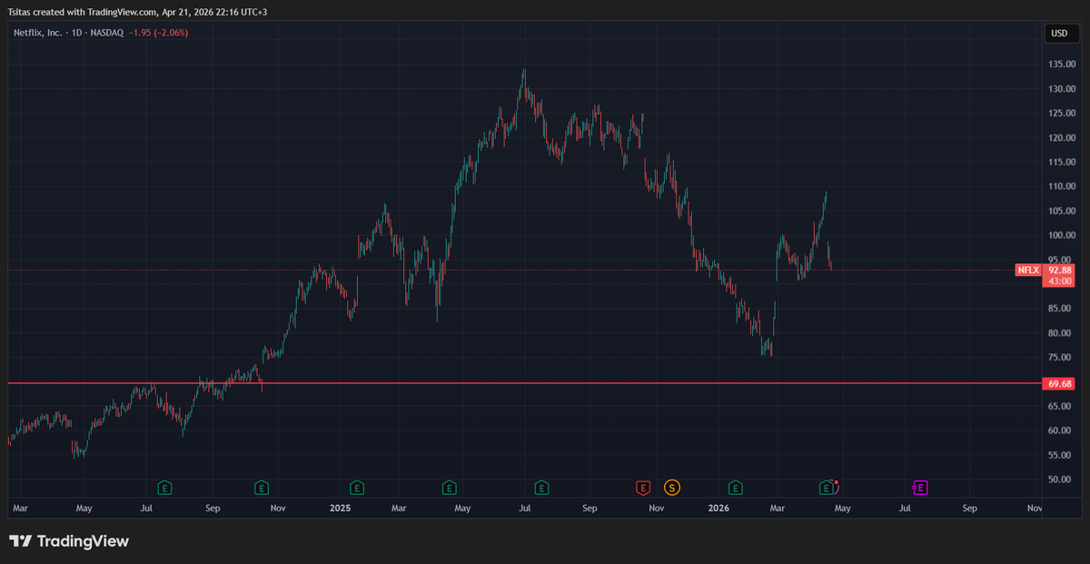
Task: Click the earnings marker with the red dot
Action: [x=827, y=488]
